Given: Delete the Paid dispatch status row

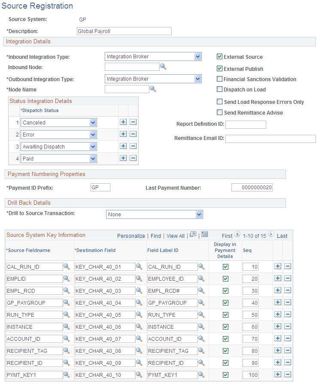Looking at the screenshot, I should (133, 158).
